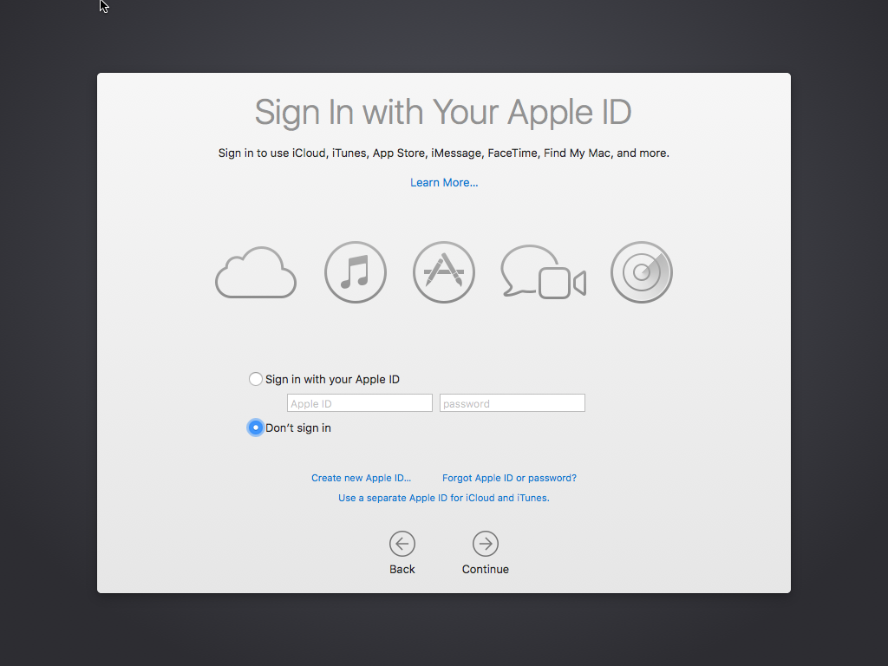888x666 pixels.
Task: Click the Messages and FaceTime icon
Action: (x=543, y=271)
